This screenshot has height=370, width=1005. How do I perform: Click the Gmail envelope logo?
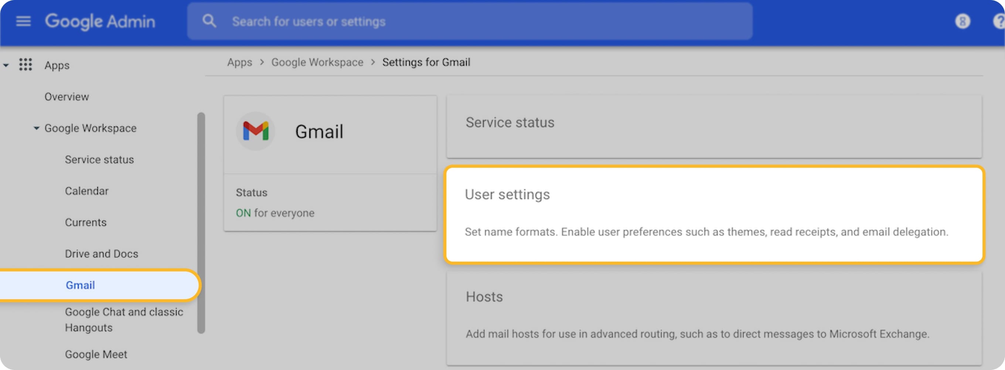point(256,131)
